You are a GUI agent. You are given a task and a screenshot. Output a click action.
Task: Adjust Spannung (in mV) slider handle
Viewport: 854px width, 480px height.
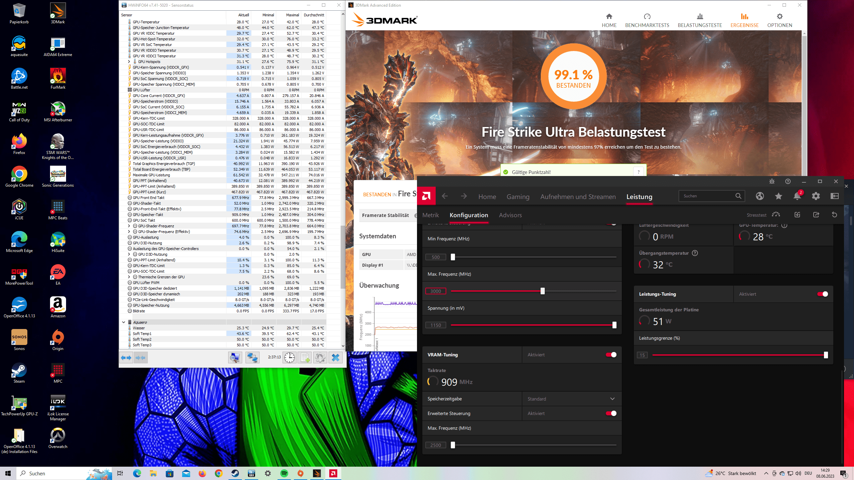pyautogui.click(x=614, y=325)
